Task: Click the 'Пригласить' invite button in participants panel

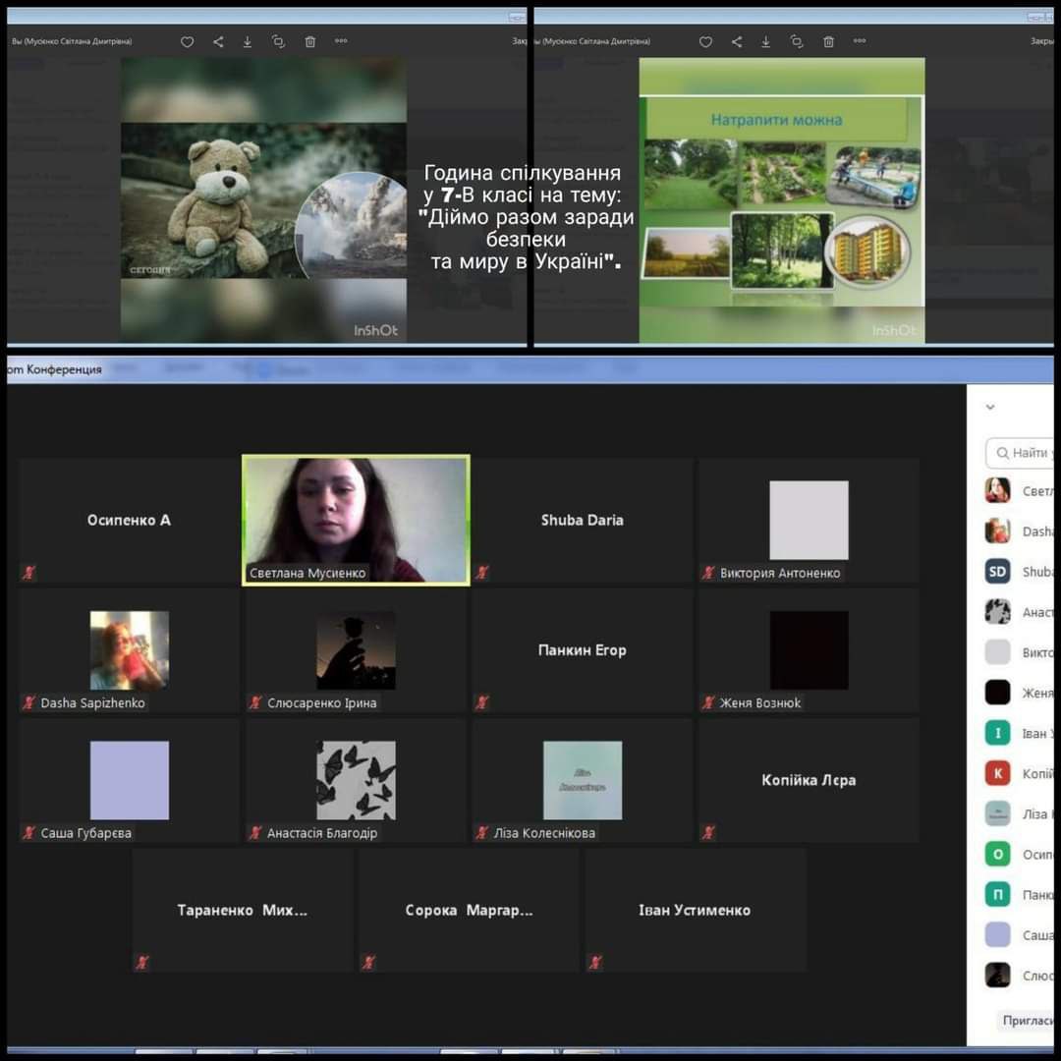Action: (x=1027, y=1021)
